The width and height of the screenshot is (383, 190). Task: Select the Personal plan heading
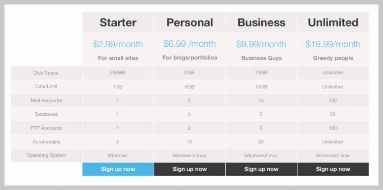(190, 22)
